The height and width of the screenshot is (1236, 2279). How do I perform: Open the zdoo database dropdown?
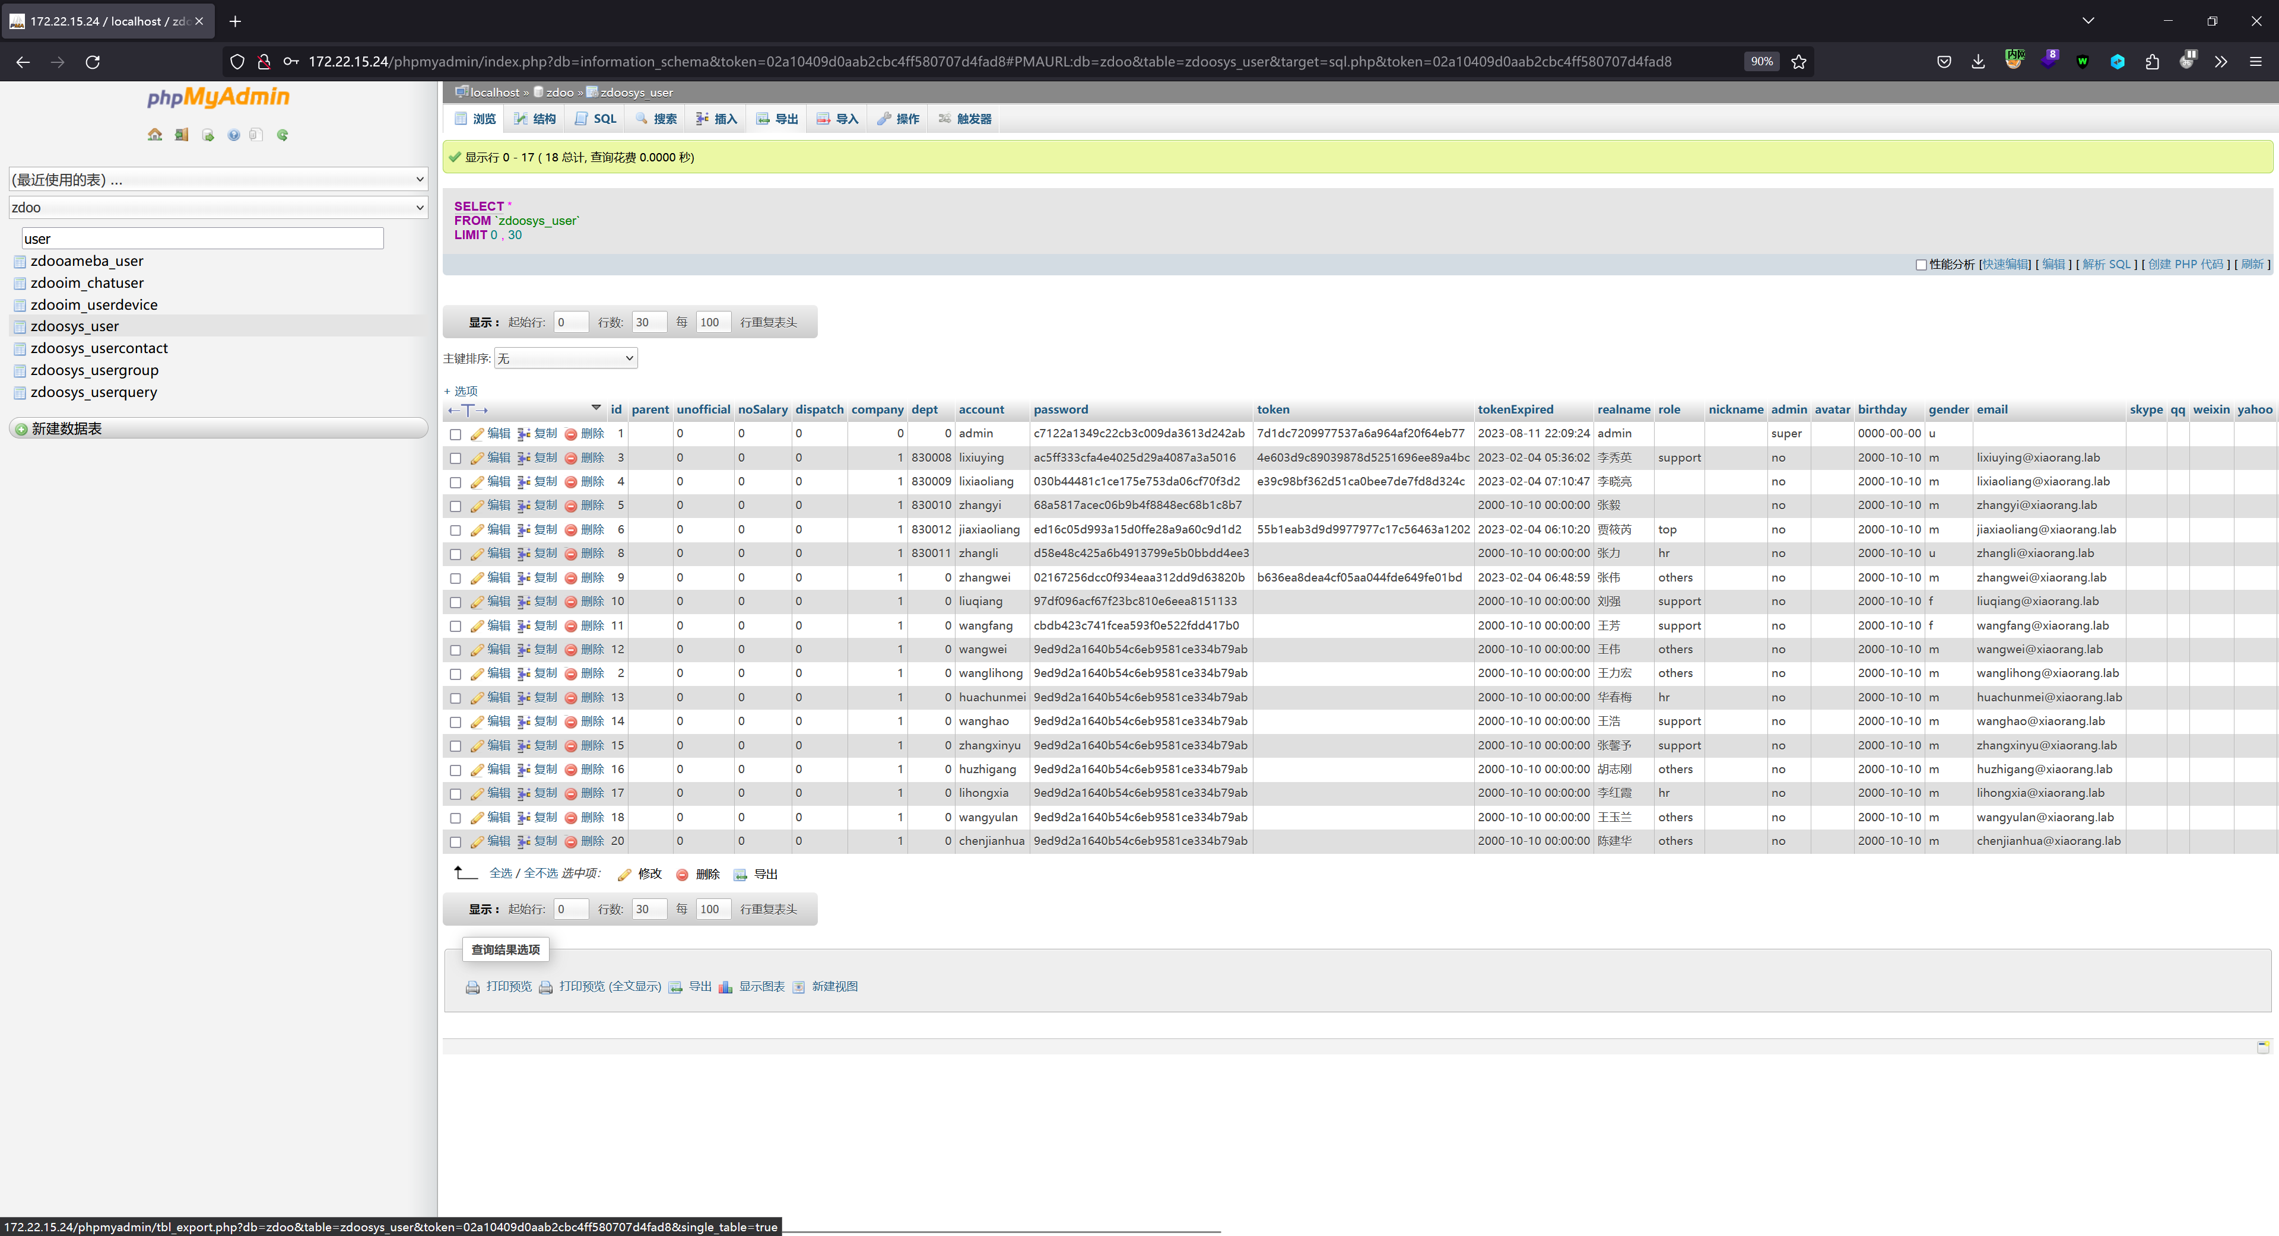click(218, 207)
